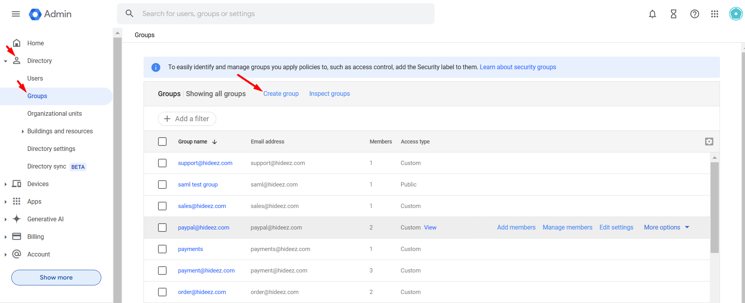Screen dimensions: 745x303
Task: Click the account profile avatar
Action: (x=736, y=14)
